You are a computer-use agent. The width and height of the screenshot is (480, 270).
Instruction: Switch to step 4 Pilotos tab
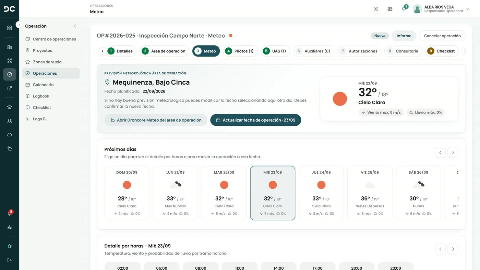pyautogui.click(x=240, y=51)
